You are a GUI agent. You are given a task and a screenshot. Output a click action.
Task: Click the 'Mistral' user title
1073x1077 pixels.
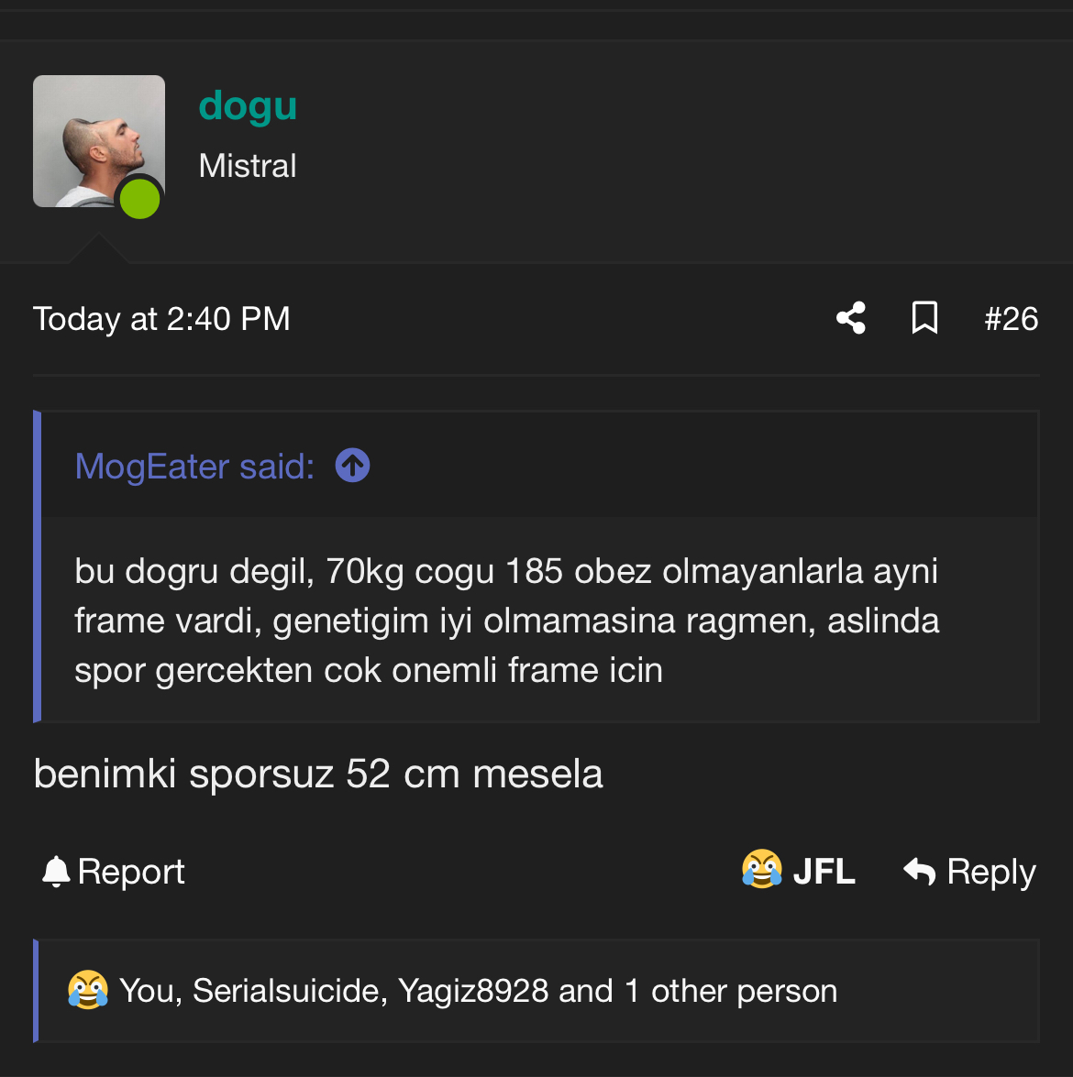pos(248,166)
